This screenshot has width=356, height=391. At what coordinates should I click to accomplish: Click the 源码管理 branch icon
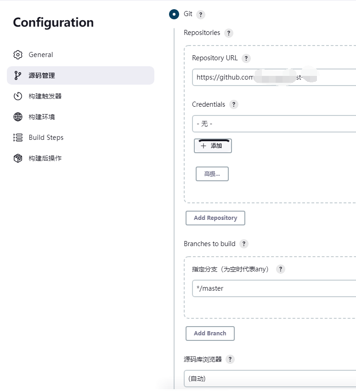point(18,75)
